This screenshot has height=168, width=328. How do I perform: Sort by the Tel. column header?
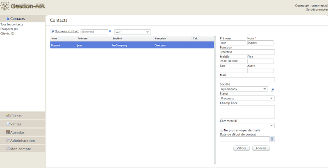tap(203, 39)
